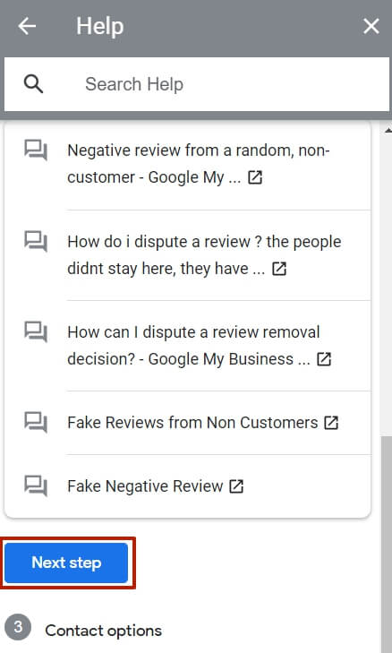Open external link icon for Fake Reviews from Non Customers
Screen dimensions: 392x653
coord(331,423)
